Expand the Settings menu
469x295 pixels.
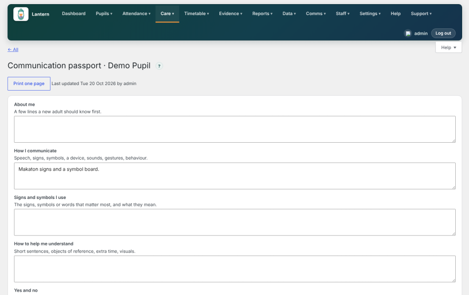click(x=370, y=14)
